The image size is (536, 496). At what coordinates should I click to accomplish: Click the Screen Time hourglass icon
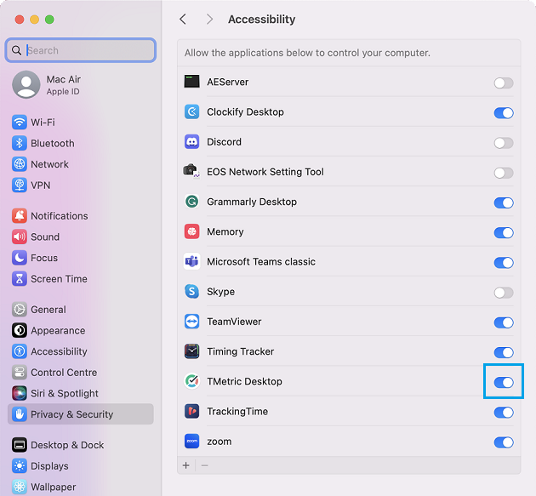20,278
